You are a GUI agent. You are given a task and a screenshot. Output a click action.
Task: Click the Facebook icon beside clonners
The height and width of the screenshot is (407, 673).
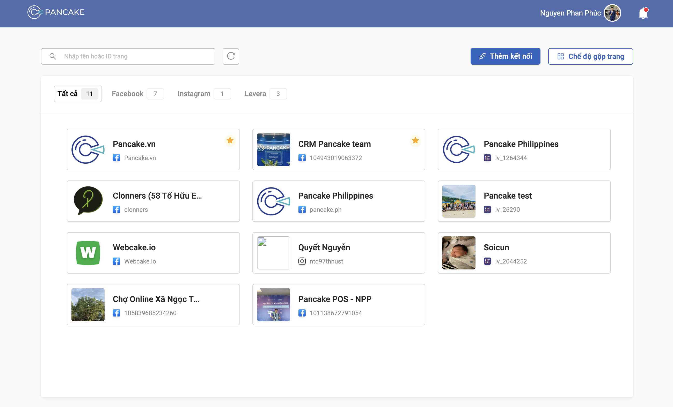(x=116, y=209)
